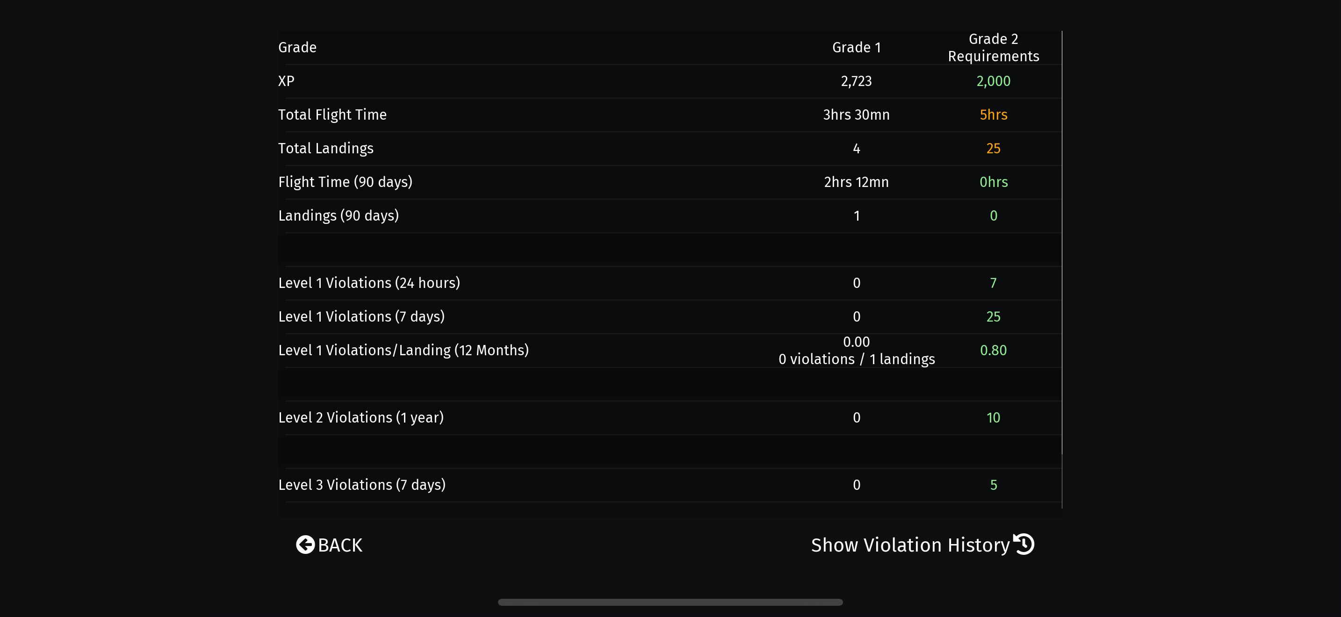Select the Level 2 Violations (1 year) row

[x=670, y=418]
